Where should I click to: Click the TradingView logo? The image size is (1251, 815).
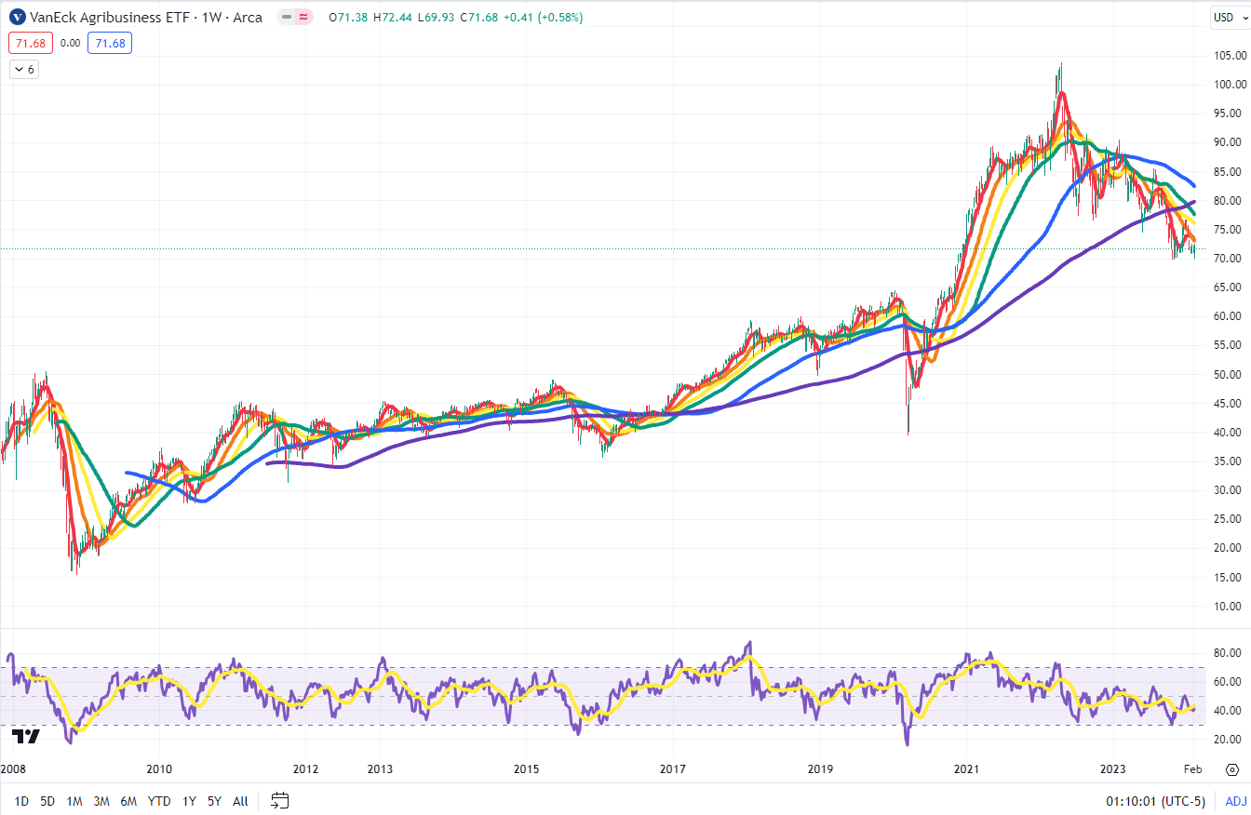(26, 737)
